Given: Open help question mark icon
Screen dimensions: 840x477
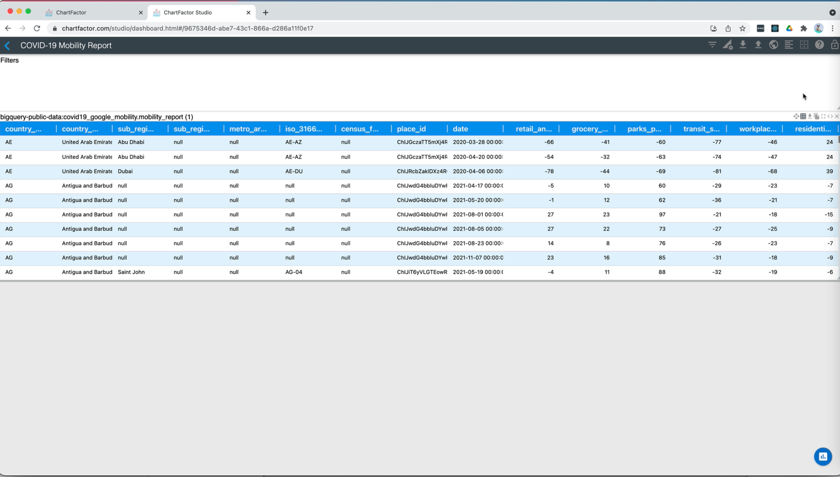Looking at the screenshot, I should 819,45.
